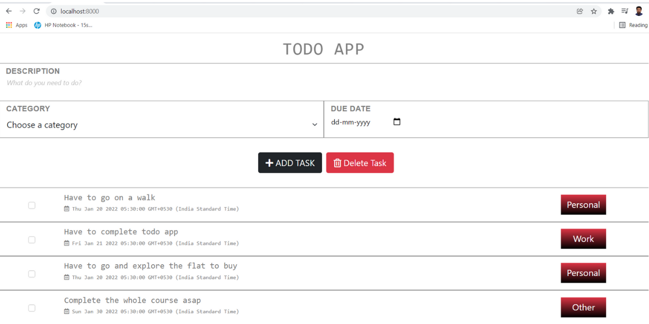
Task: Check the box for 'Complete the whole course asap'
Action: [x=31, y=307]
